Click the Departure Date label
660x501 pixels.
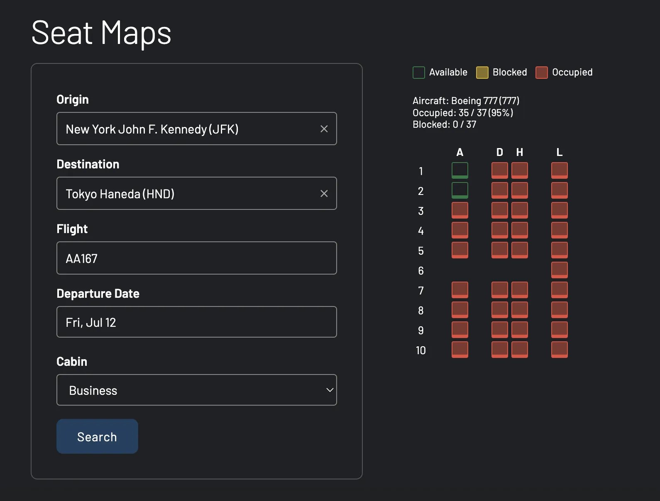click(x=98, y=294)
